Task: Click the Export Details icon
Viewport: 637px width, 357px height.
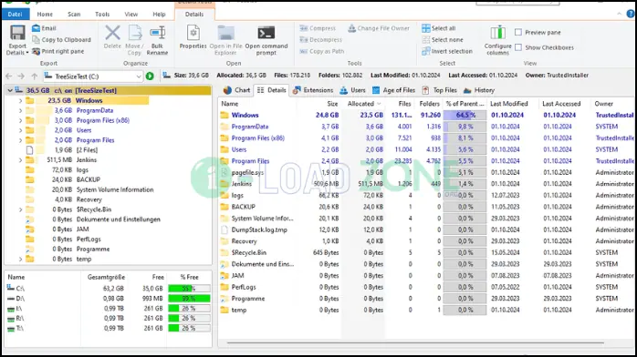Action: (17, 33)
